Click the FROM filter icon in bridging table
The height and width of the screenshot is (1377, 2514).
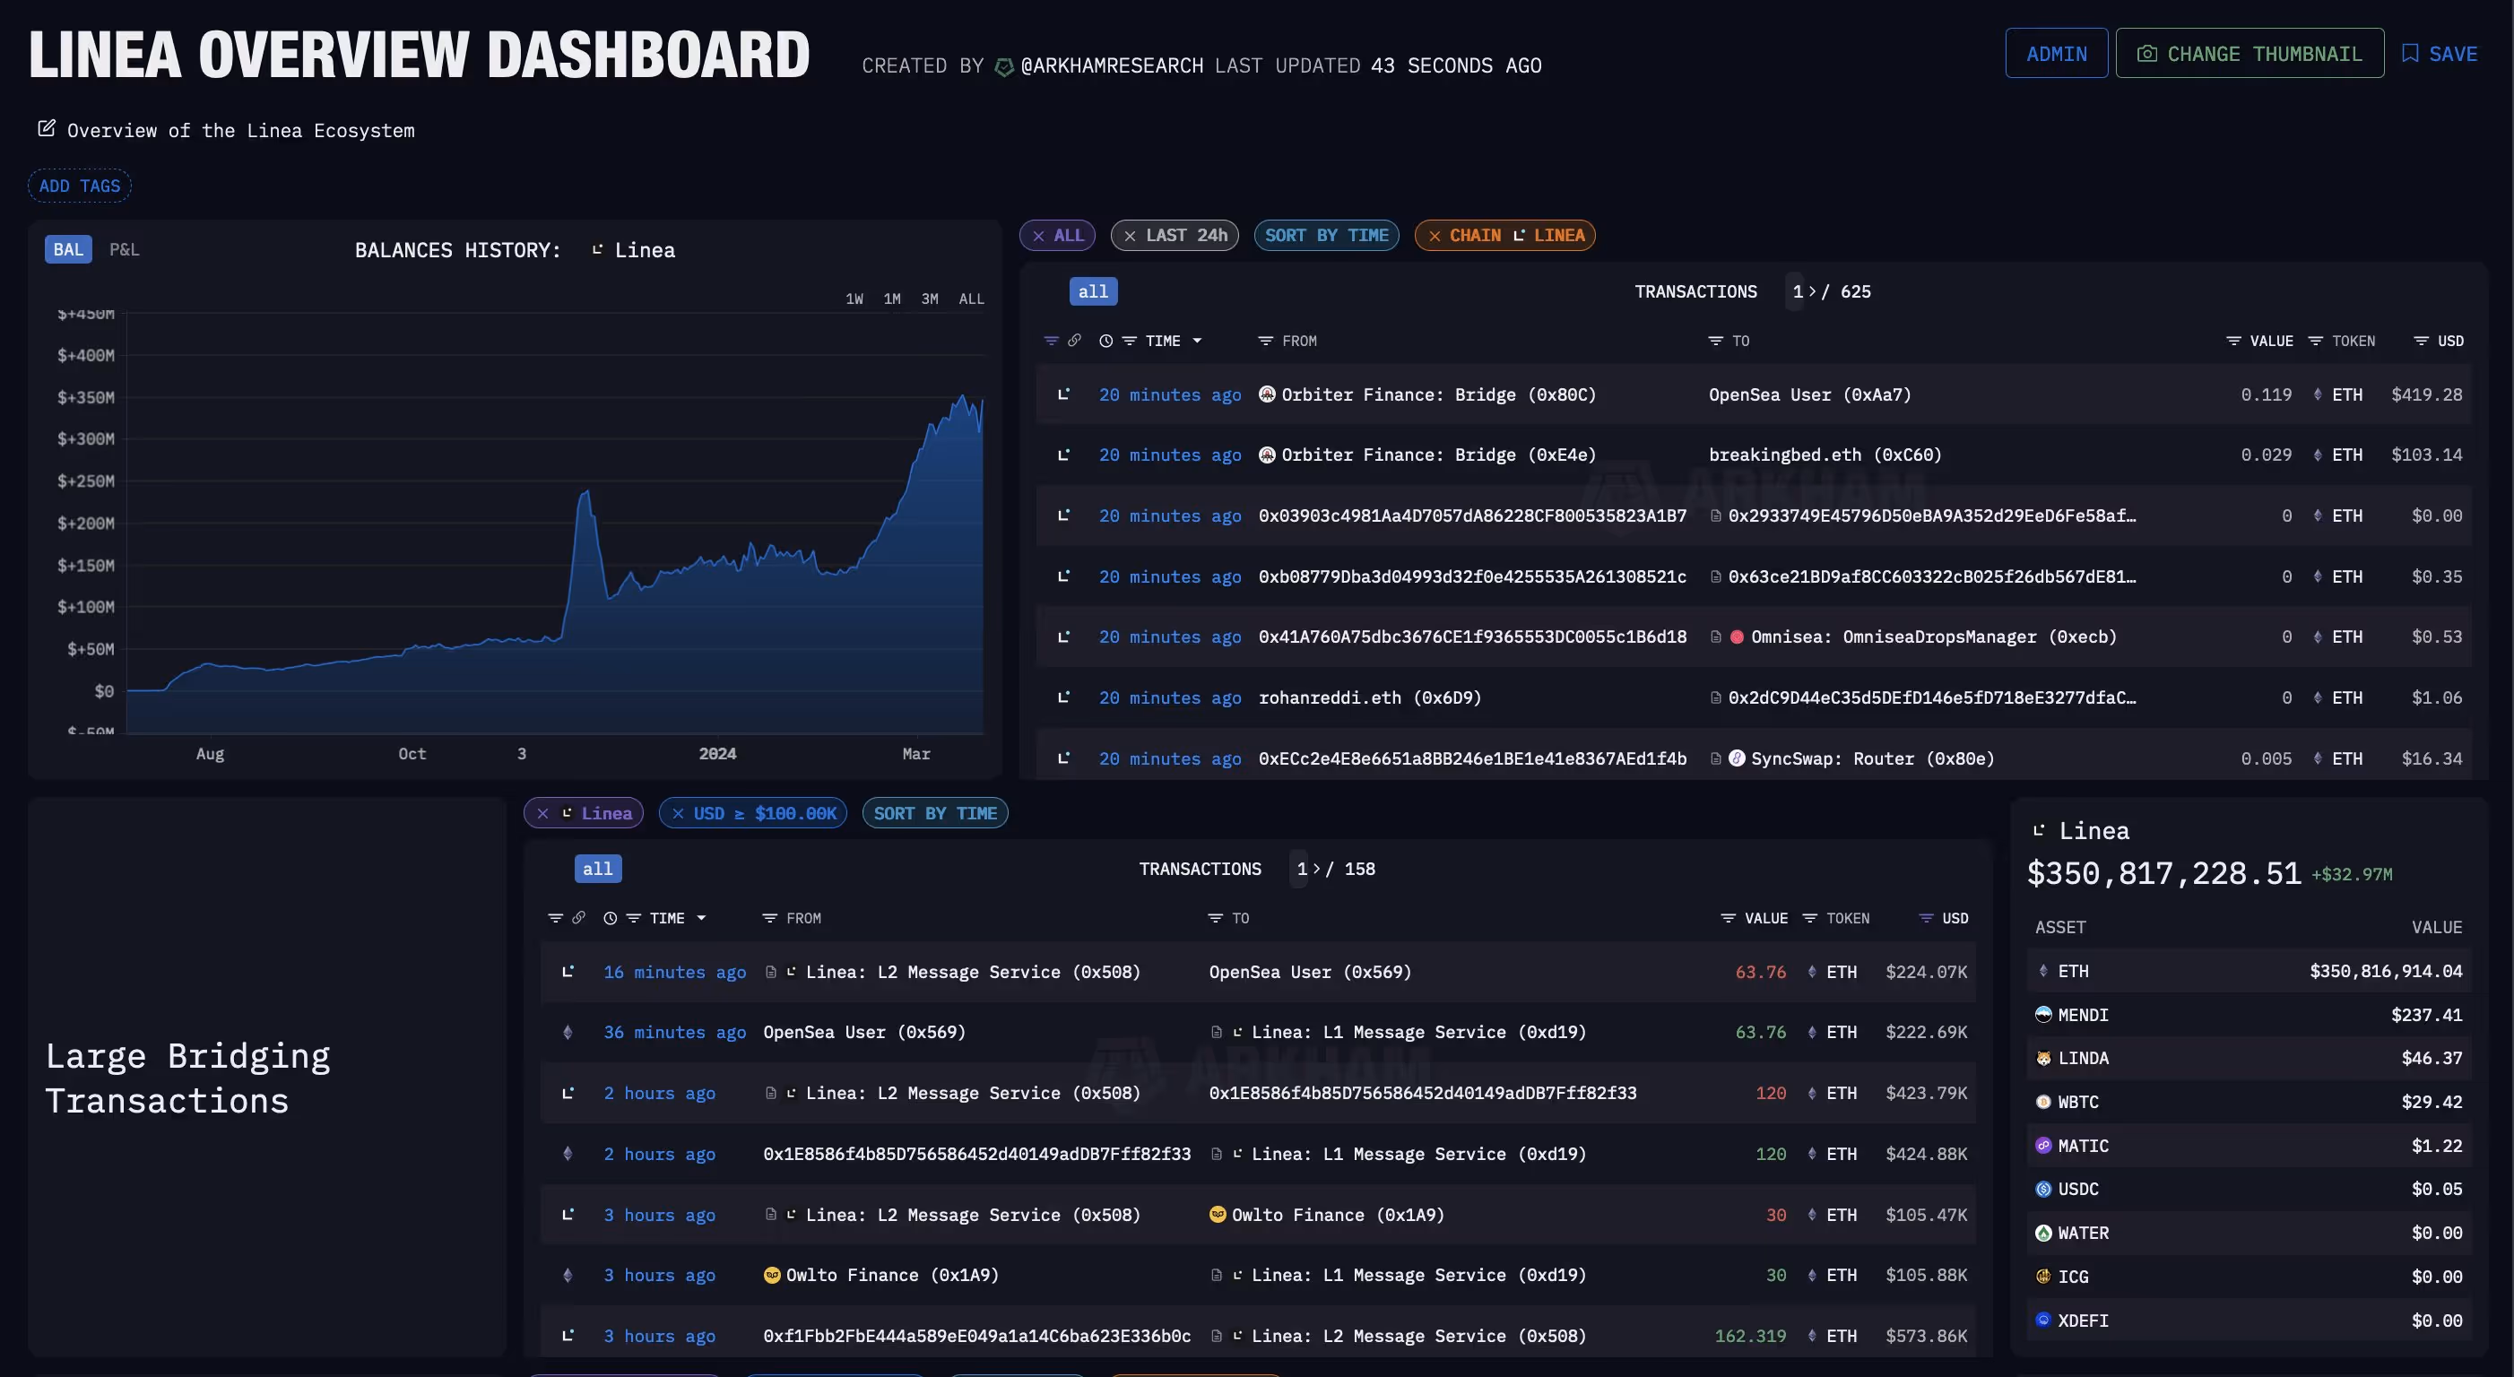tap(769, 918)
